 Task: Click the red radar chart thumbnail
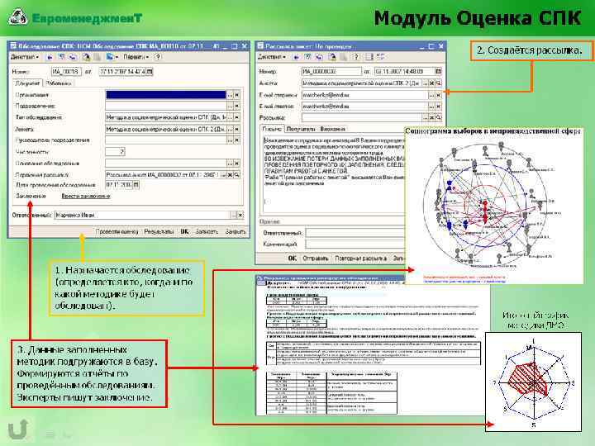(x=533, y=382)
